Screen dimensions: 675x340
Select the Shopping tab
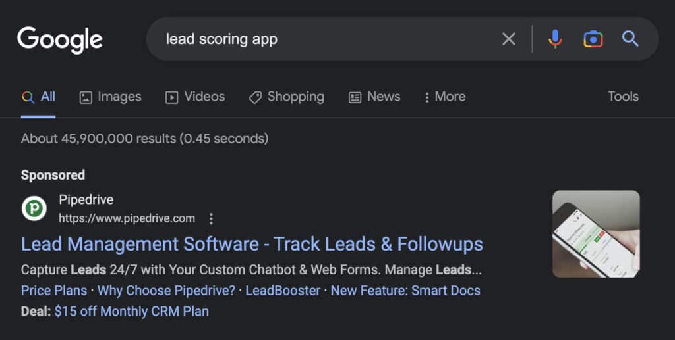pyautogui.click(x=287, y=97)
